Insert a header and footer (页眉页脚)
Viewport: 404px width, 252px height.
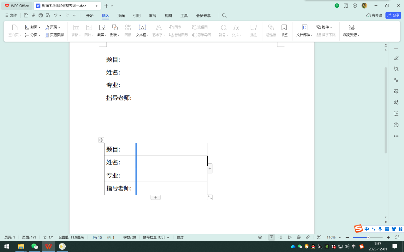click(x=54, y=35)
